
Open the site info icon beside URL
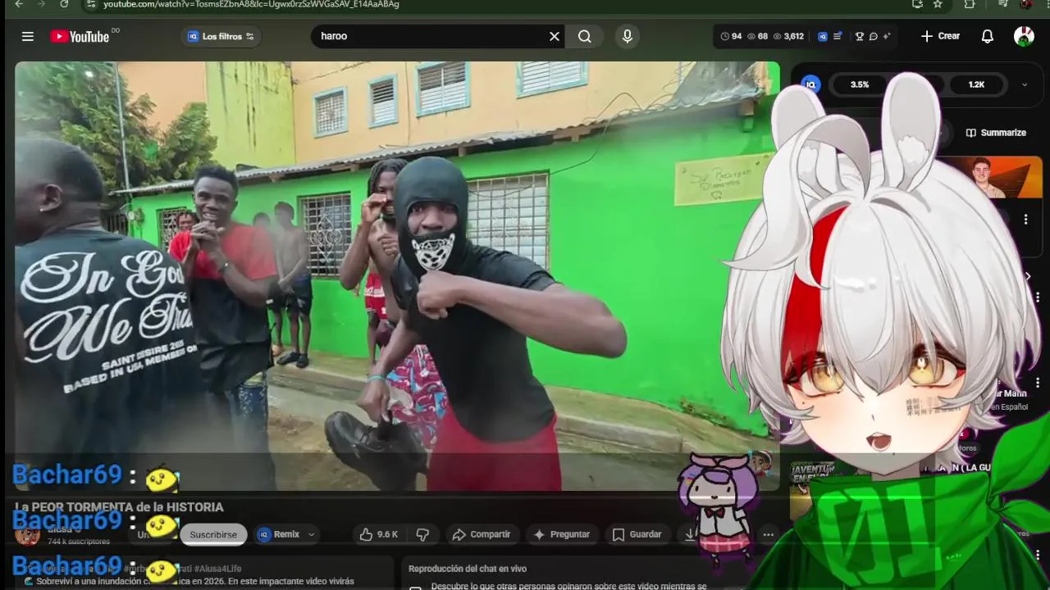93,4
